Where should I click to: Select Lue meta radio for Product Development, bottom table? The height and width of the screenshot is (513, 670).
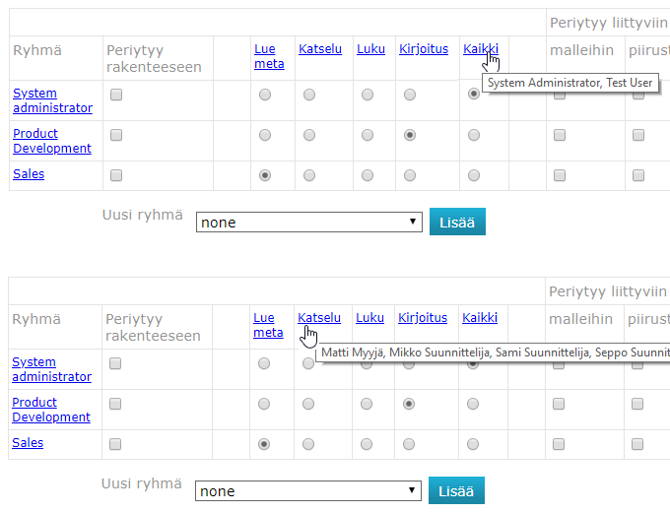pyautogui.click(x=264, y=404)
